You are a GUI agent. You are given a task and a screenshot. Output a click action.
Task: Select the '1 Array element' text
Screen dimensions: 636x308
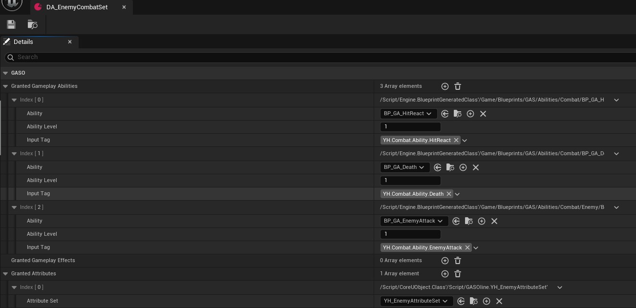(x=400, y=273)
